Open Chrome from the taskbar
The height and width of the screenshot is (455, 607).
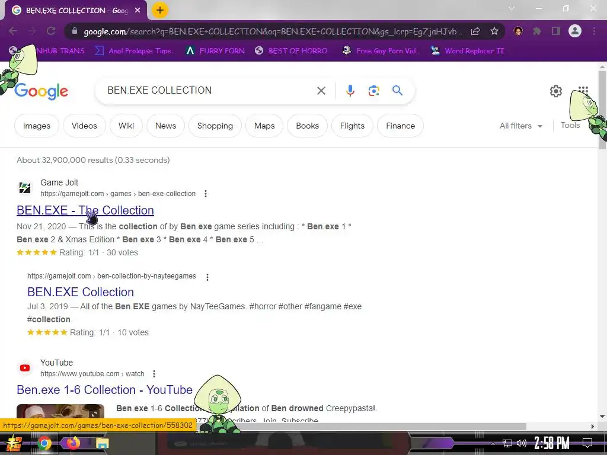44,443
